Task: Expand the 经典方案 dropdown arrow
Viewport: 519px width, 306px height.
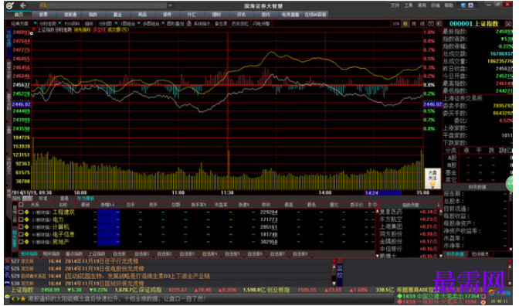Action: pos(35,23)
